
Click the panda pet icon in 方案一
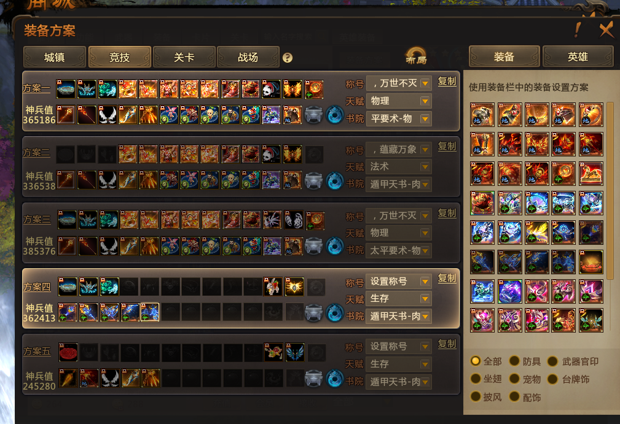(x=271, y=89)
